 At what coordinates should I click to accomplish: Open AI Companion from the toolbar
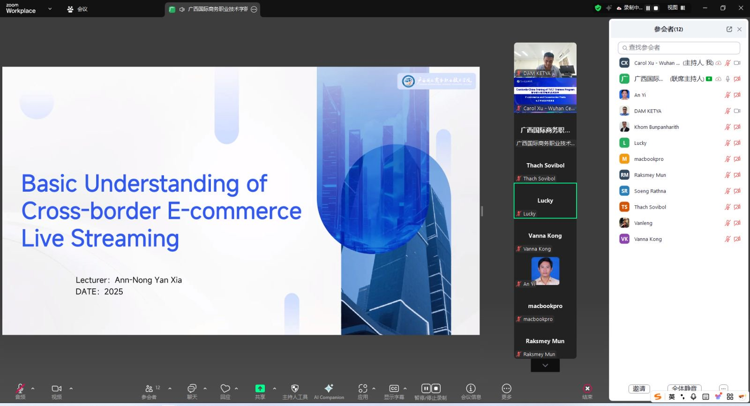pos(329,389)
